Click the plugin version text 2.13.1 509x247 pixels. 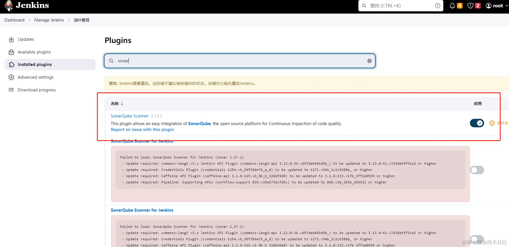pos(156,116)
